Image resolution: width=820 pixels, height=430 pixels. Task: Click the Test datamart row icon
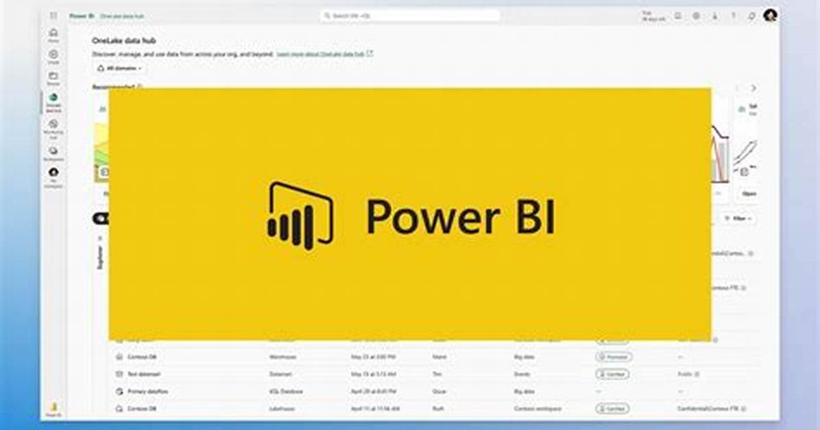pos(119,374)
